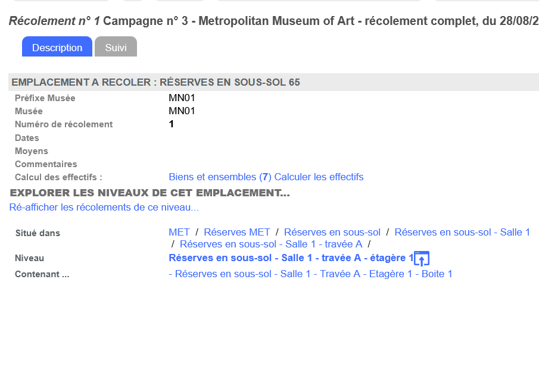
Task: Click the Préfixe Musée value MN01
Action: point(182,98)
